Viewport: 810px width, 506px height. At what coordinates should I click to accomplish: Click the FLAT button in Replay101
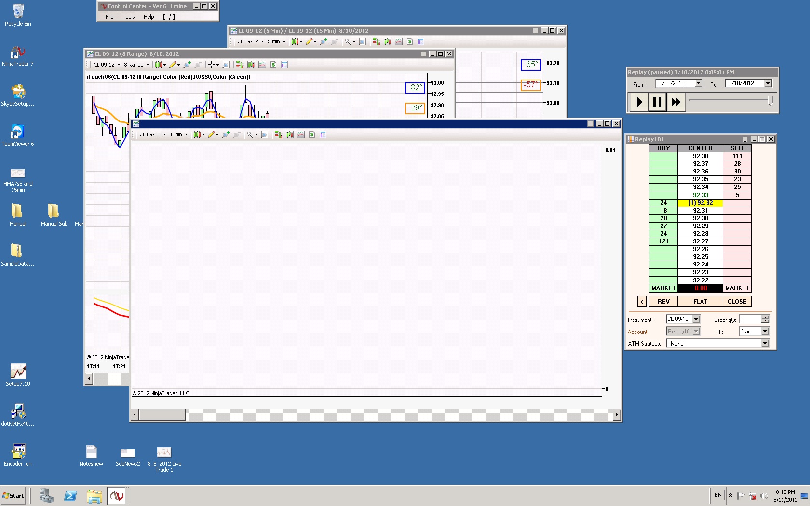point(700,302)
